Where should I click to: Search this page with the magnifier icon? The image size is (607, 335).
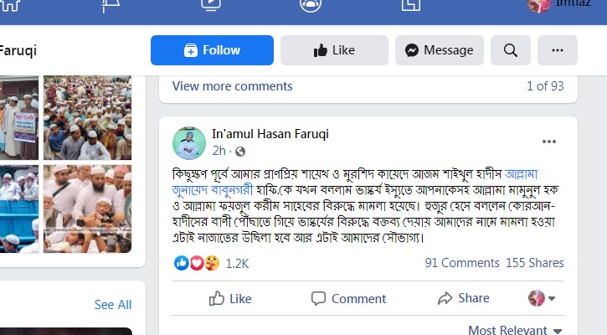tap(511, 50)
